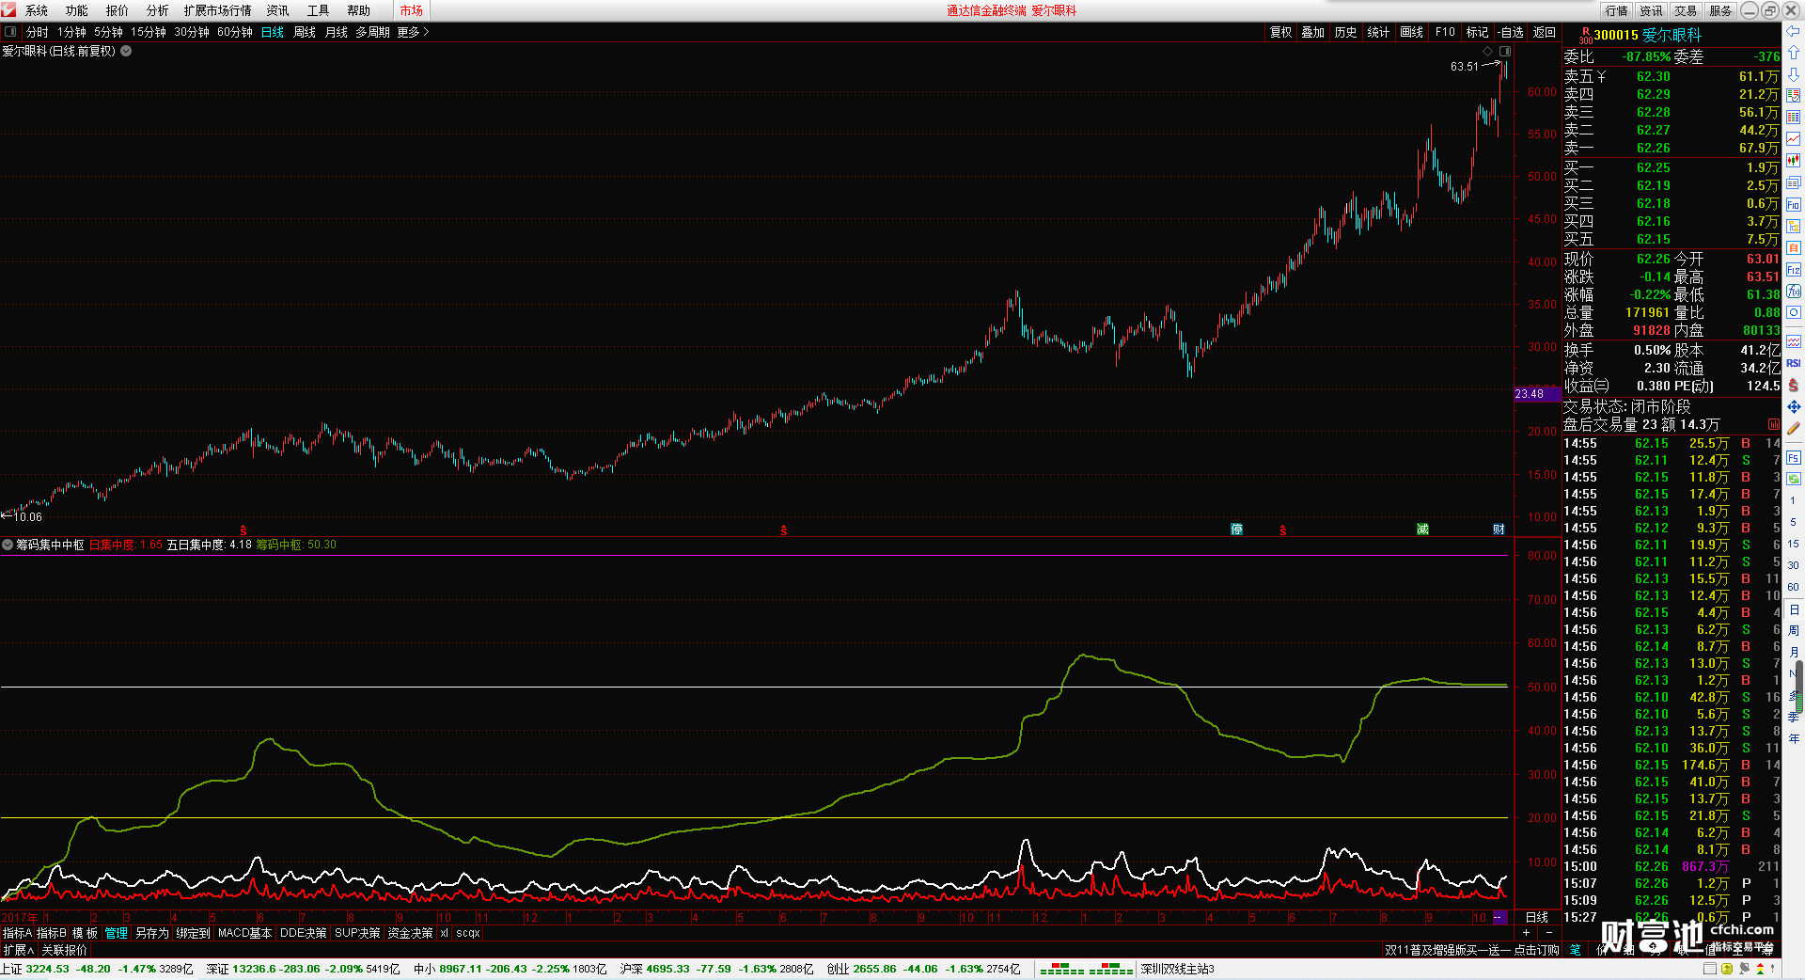Open the 工具 menu
1805x980 pixels.
click(319, 10)
